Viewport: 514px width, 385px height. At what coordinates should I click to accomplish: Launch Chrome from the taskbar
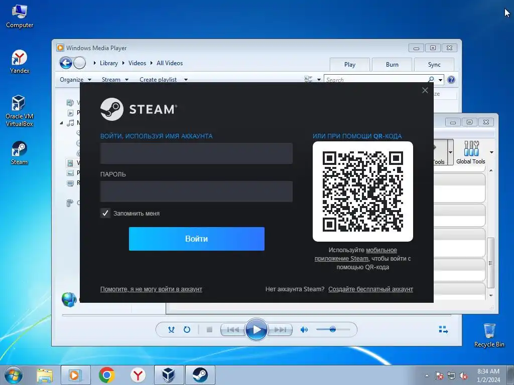[x=106, y=375]
